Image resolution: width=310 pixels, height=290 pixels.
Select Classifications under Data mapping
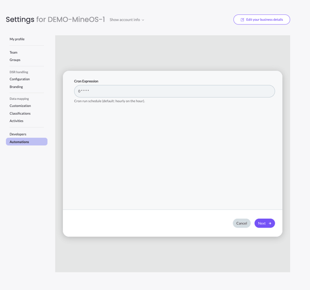click(20, 113)
